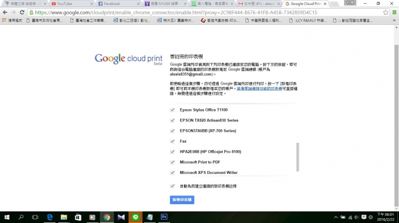Open the Action Center notification icon
399x223 pixels.
coord(364,217)
